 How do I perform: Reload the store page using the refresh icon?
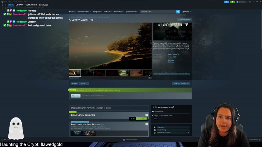[2, 8]
